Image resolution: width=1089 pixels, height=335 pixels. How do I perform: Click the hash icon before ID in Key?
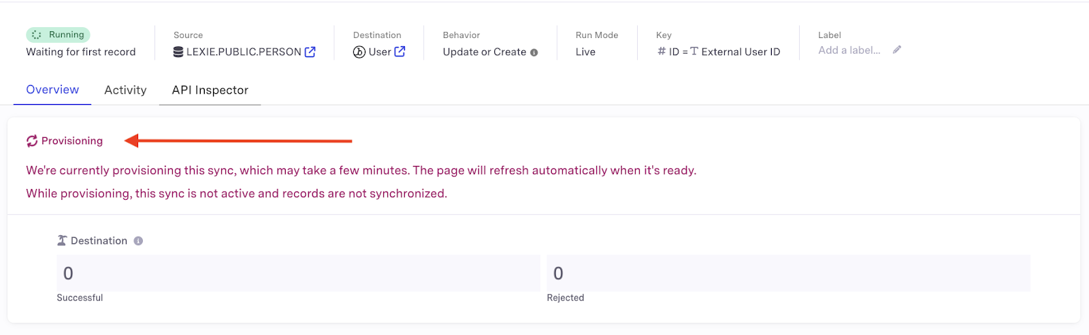tap(662, 52)
